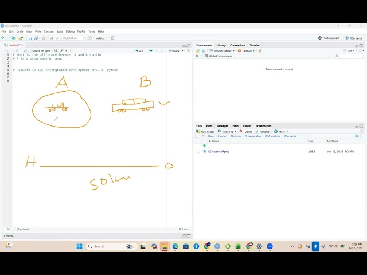Screen dimensions: 367x275
Task: Click the Re-run previous code icon
Action: [x=150, y=50]
